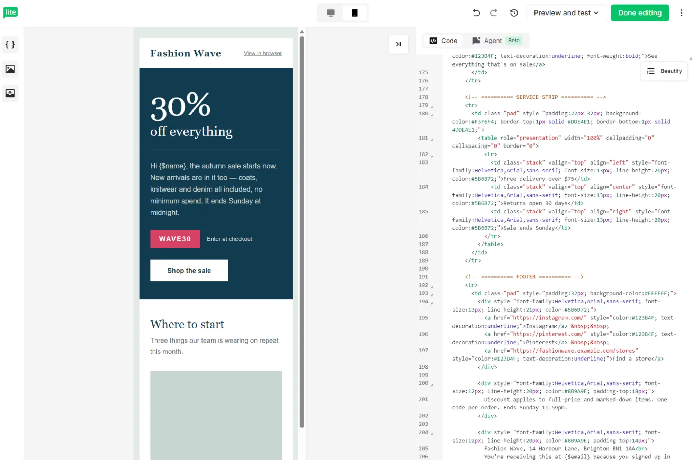Undo the last change
The width and height of the screenshot is (692, 460).
pos(476,13)
